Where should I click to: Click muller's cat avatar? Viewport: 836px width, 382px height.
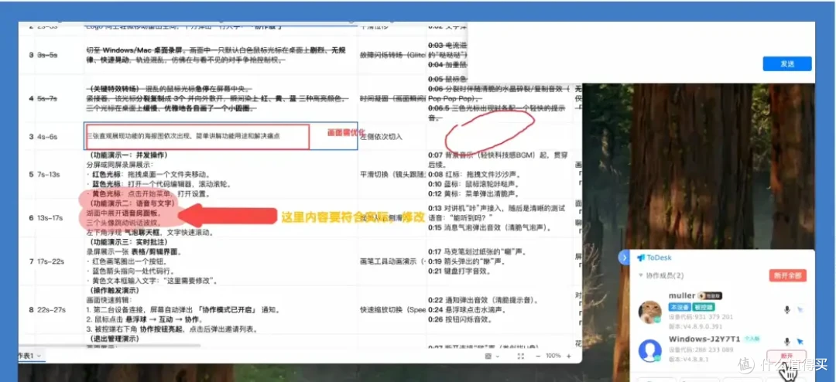[650, 312]
